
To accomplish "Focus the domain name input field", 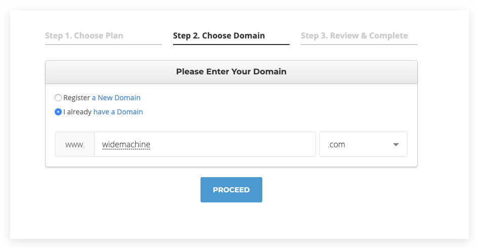I will point(205,144).
